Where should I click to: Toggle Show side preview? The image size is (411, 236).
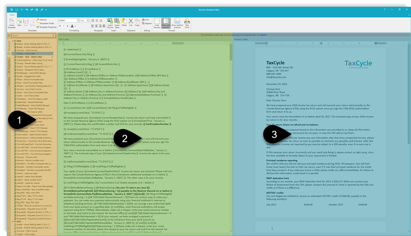pos(166,23)
